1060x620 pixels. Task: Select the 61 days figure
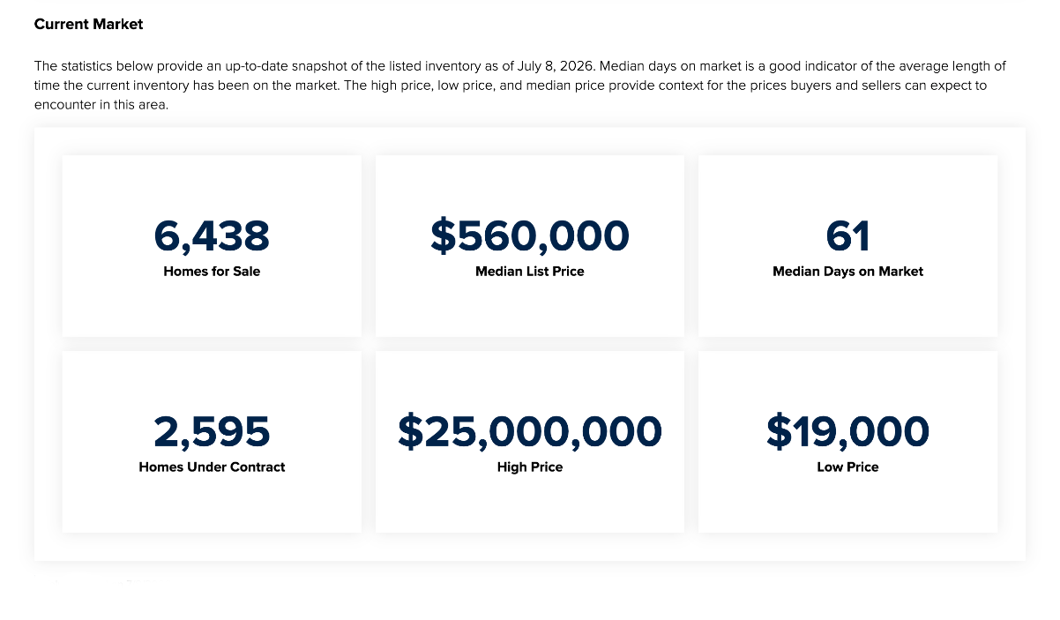[x=848, y=236]
